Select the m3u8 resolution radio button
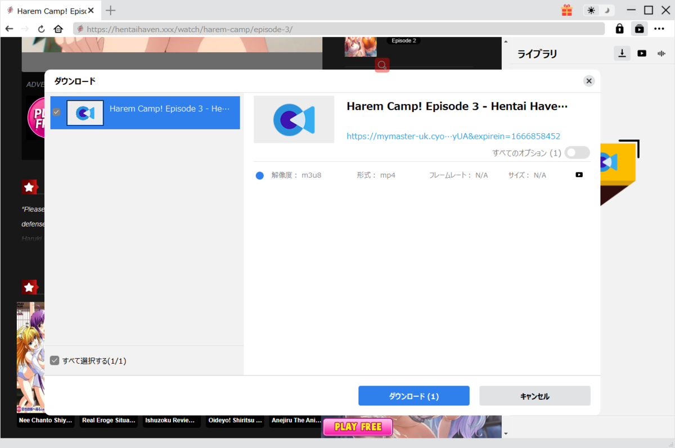Image resolution: width=675 pixels, height=448 pixels. click(260, 175)
